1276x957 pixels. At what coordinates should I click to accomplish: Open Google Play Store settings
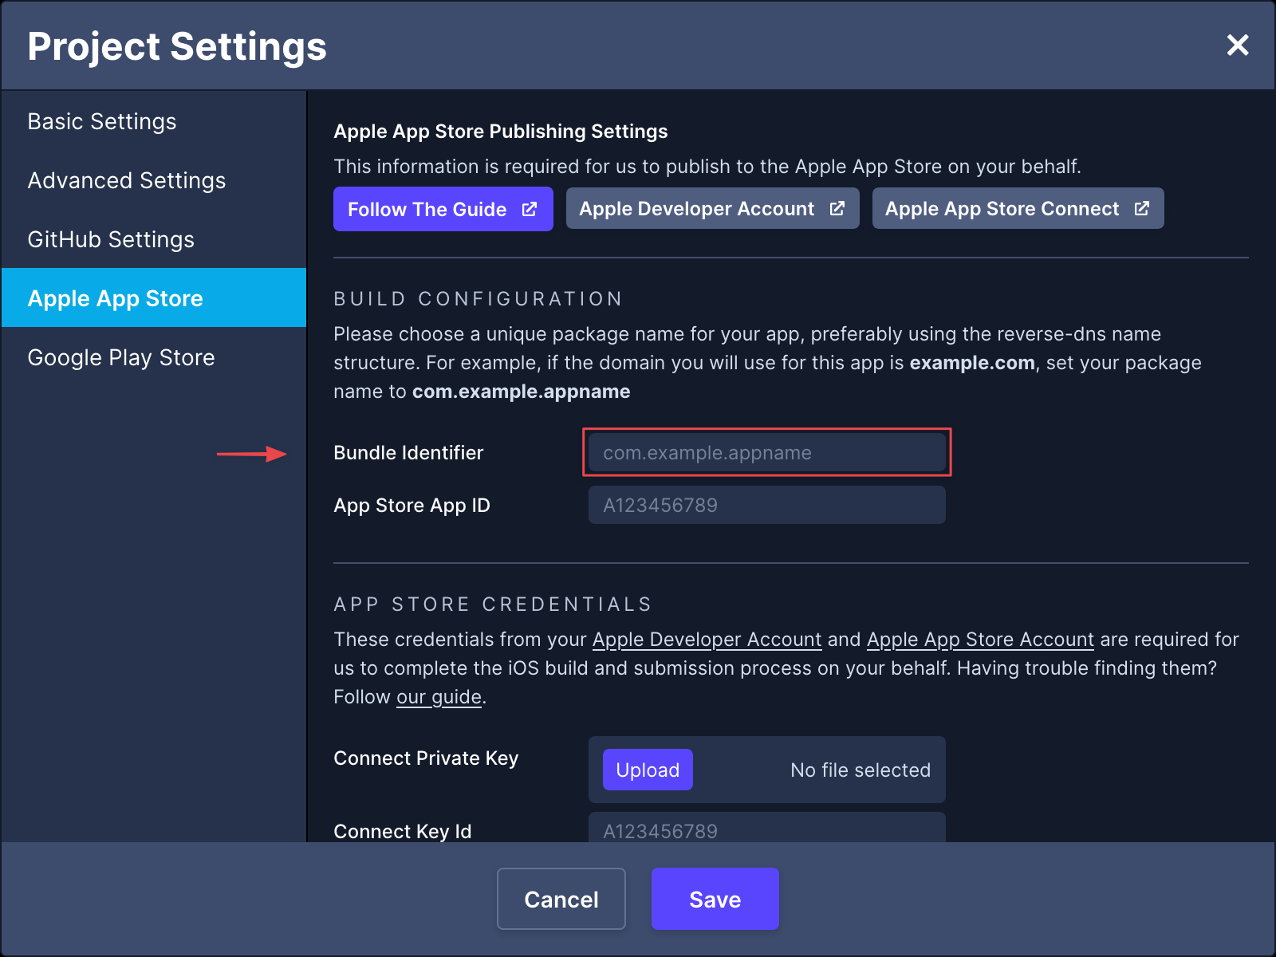coord(121,357)
